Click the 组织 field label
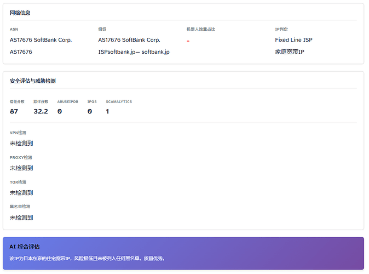 (x=102, y=30)
